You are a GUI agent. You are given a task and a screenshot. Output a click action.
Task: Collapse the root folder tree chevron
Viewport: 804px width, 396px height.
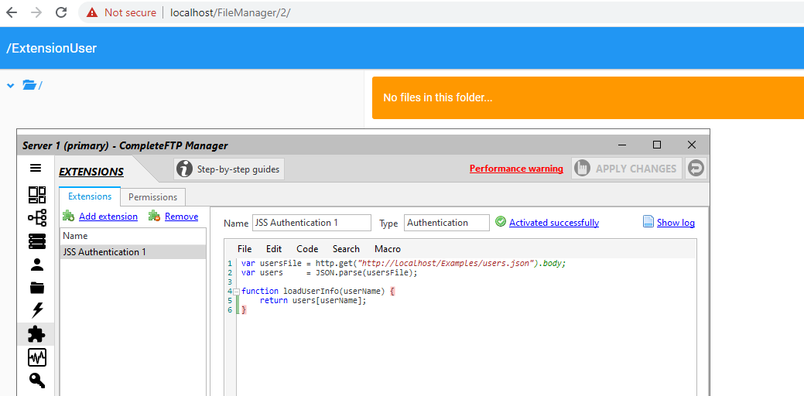pyautogui.click(x=11, y=86)
